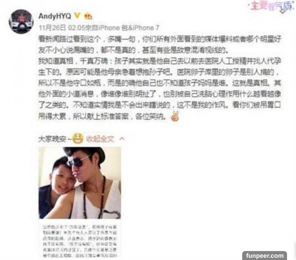Click the paragraph starting 我知道真相
Image resolution: width=296 pixels, height=260 pixels.
click(x=160, y=89)
